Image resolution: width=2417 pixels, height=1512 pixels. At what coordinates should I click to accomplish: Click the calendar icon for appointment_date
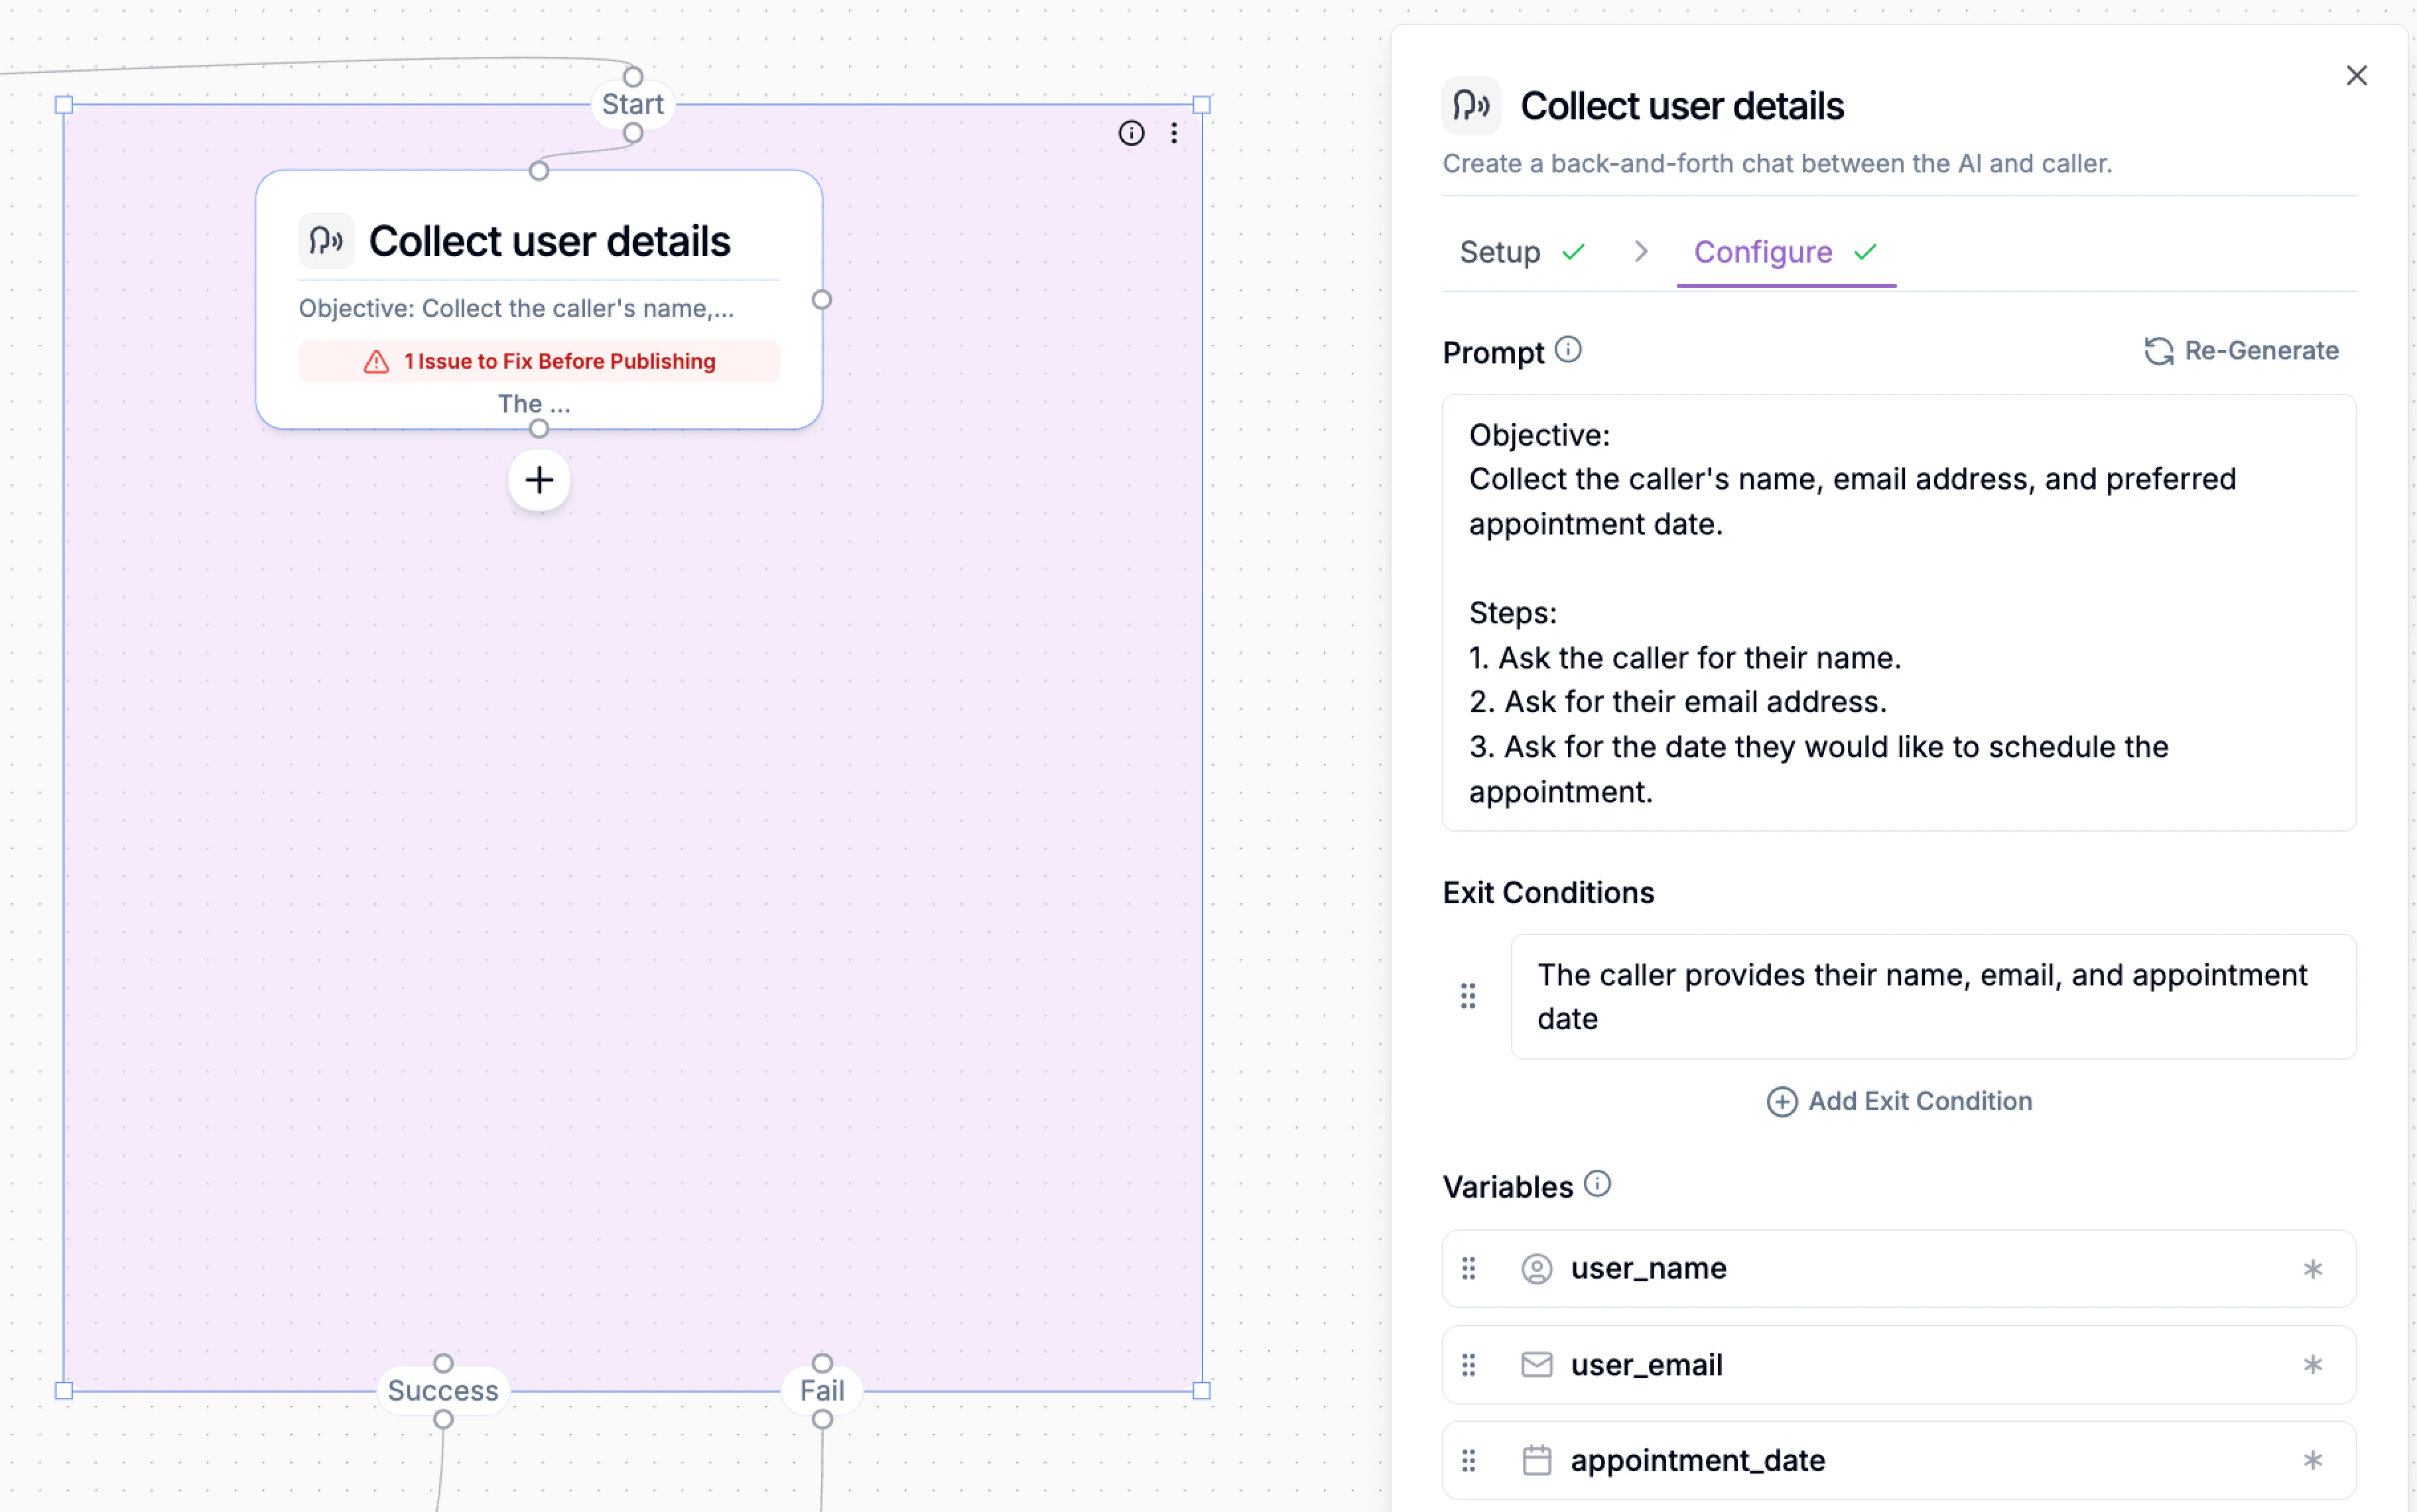click(1536, 1460)
